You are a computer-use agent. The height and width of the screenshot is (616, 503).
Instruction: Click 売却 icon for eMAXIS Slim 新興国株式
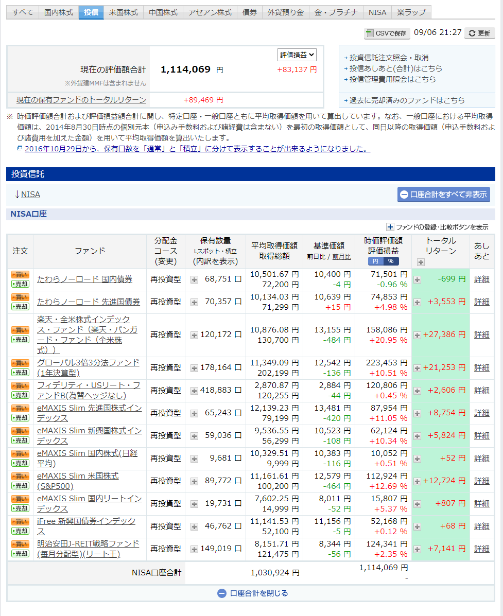click(x=20, y=441)
